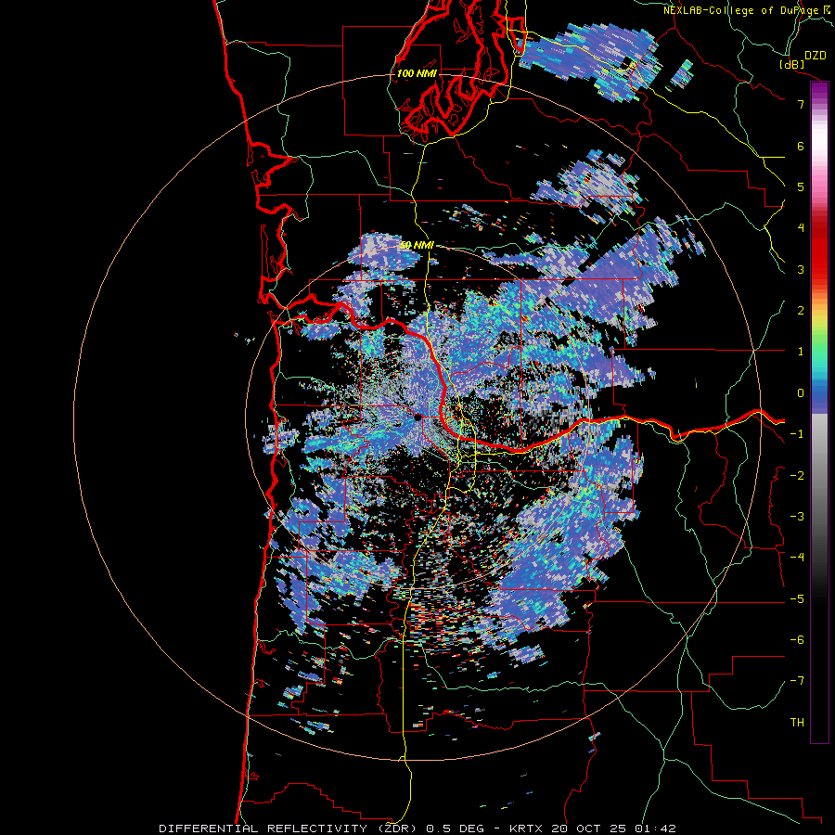The width and height of the screenshot is (835, 835).
Task: Click the ZDR color bar legend
Action: click(x=819, y=412)
